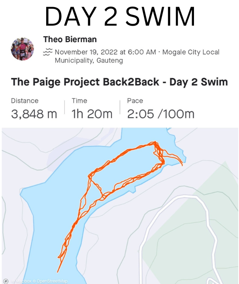Click the swim route's southern end point
The height and width of the screenshot is (284, 239).
pyautogui.click(x=58, y=272)
